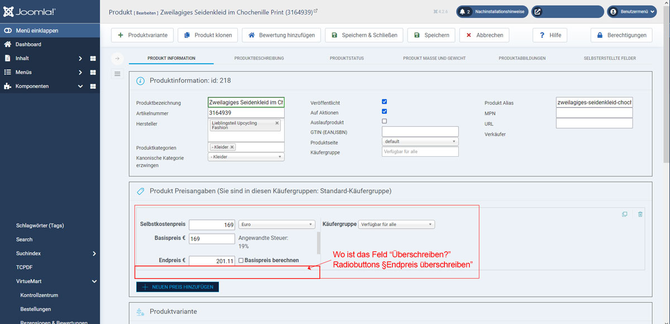Switch to the Produktbeschreibung tab
This screenshot has width=670, height=324.
(259, 58)
